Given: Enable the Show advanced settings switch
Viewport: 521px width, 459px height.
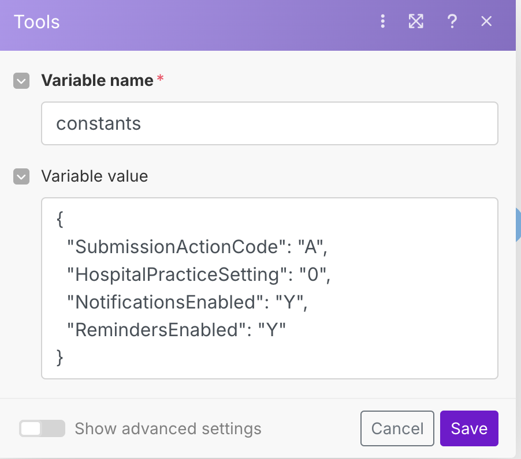Looking at the screenshot, I should click(x=42, y=428).
